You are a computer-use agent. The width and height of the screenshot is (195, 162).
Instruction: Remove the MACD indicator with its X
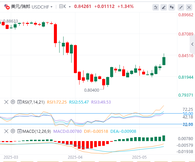tap(6, 131)
